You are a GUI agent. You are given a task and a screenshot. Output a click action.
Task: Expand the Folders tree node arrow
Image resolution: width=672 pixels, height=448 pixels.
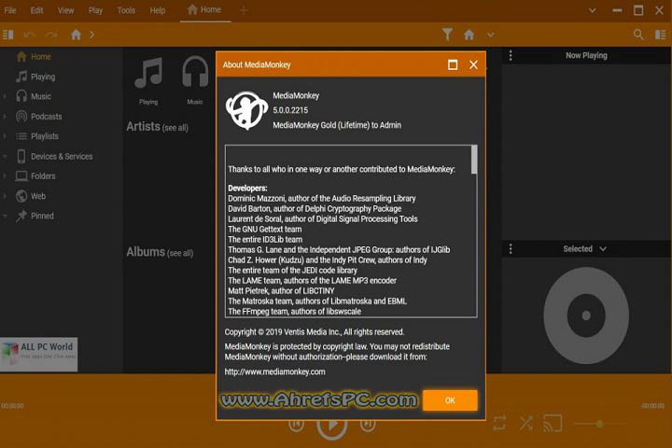pyautogui.click(x=5, y=175)
